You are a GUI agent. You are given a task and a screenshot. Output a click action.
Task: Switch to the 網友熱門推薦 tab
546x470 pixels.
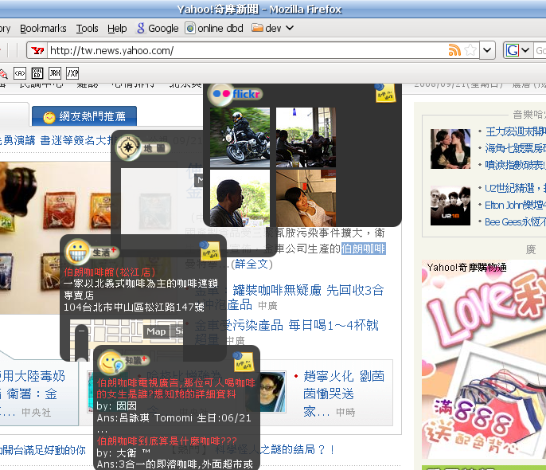85,117
